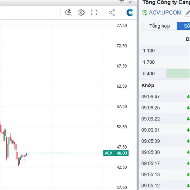The height and width of the screenshot is (190, 190).
Task: Click the 52.50 price axis label
Action: pyautogui.click(x=122, y=127)
